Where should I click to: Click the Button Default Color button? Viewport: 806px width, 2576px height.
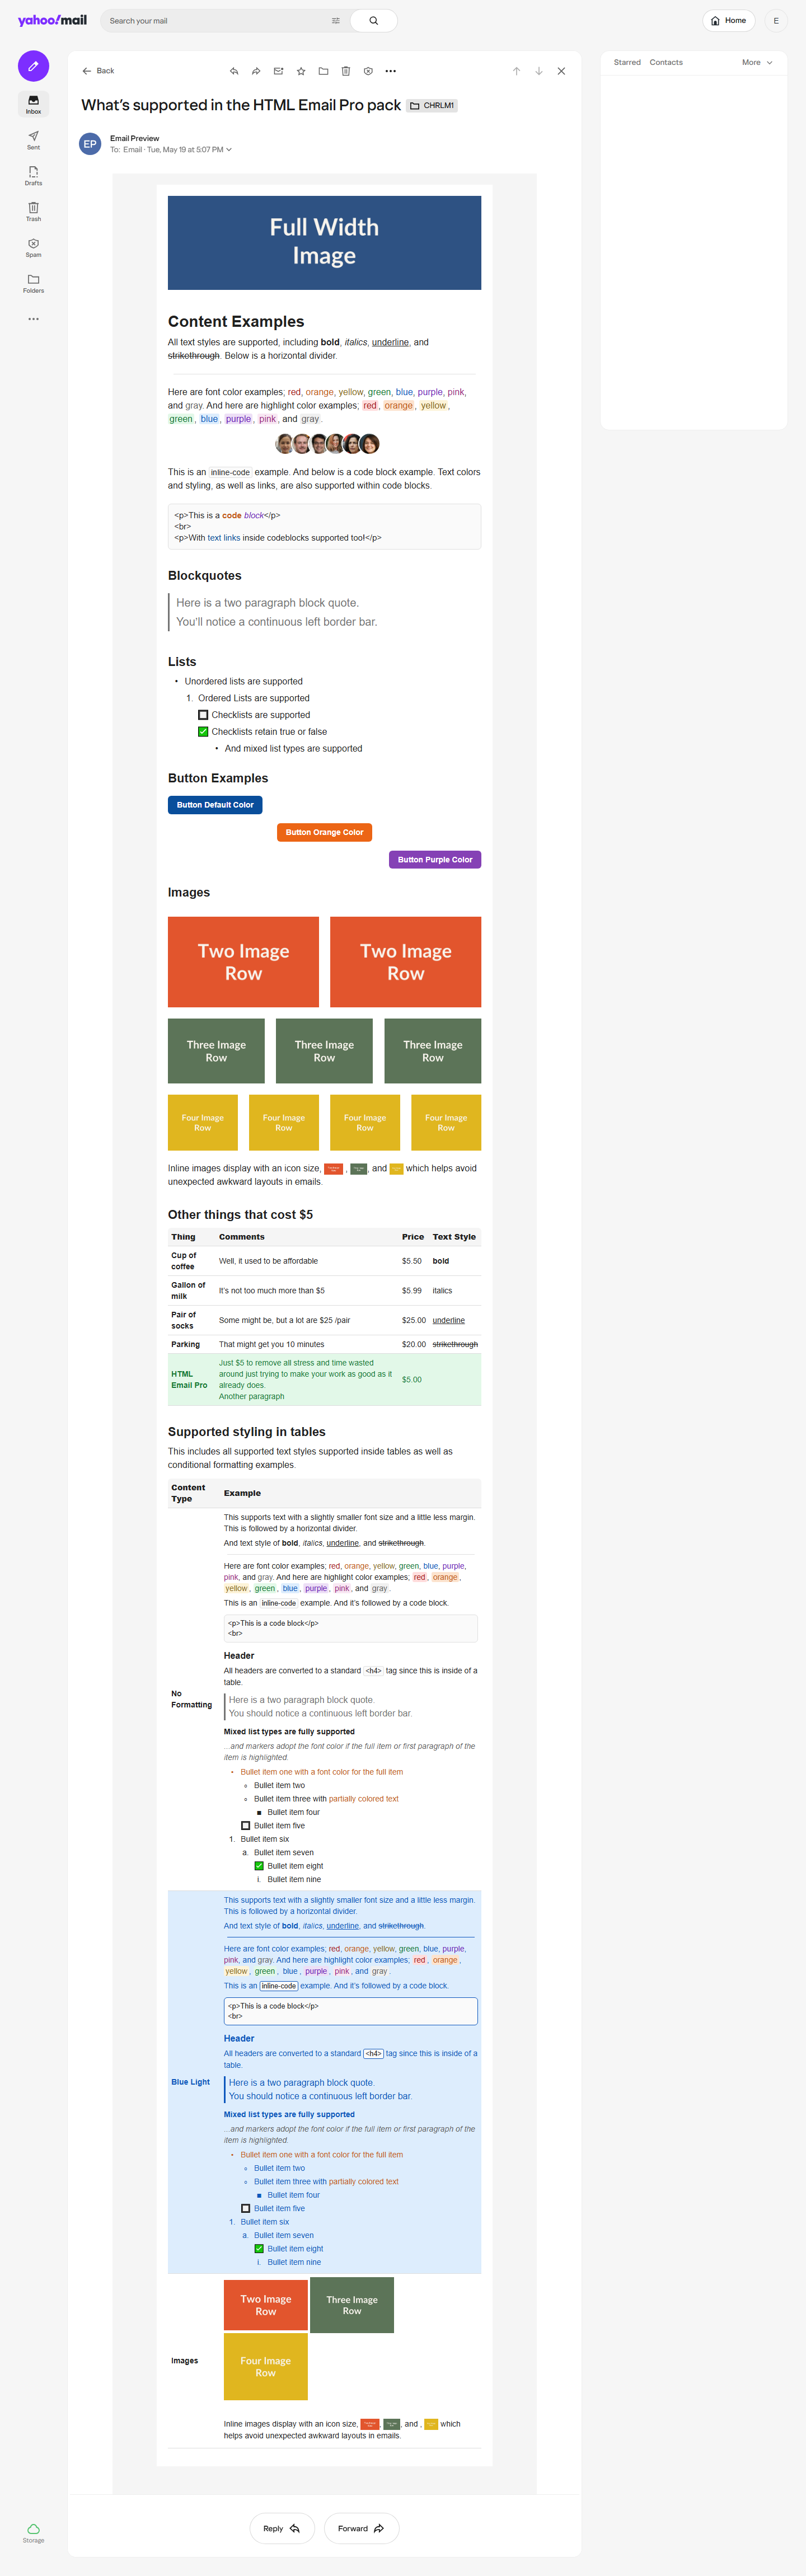click(215, 805)
